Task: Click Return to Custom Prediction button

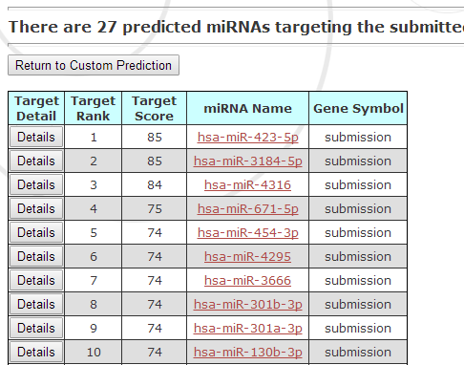Action: click(x=94, y=65)
